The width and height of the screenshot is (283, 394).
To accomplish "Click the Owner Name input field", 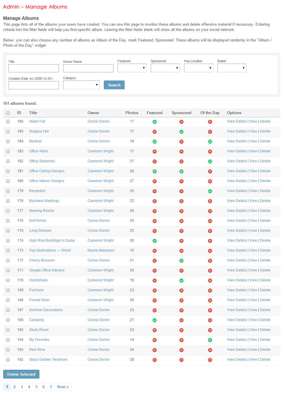I will point(88,68).
